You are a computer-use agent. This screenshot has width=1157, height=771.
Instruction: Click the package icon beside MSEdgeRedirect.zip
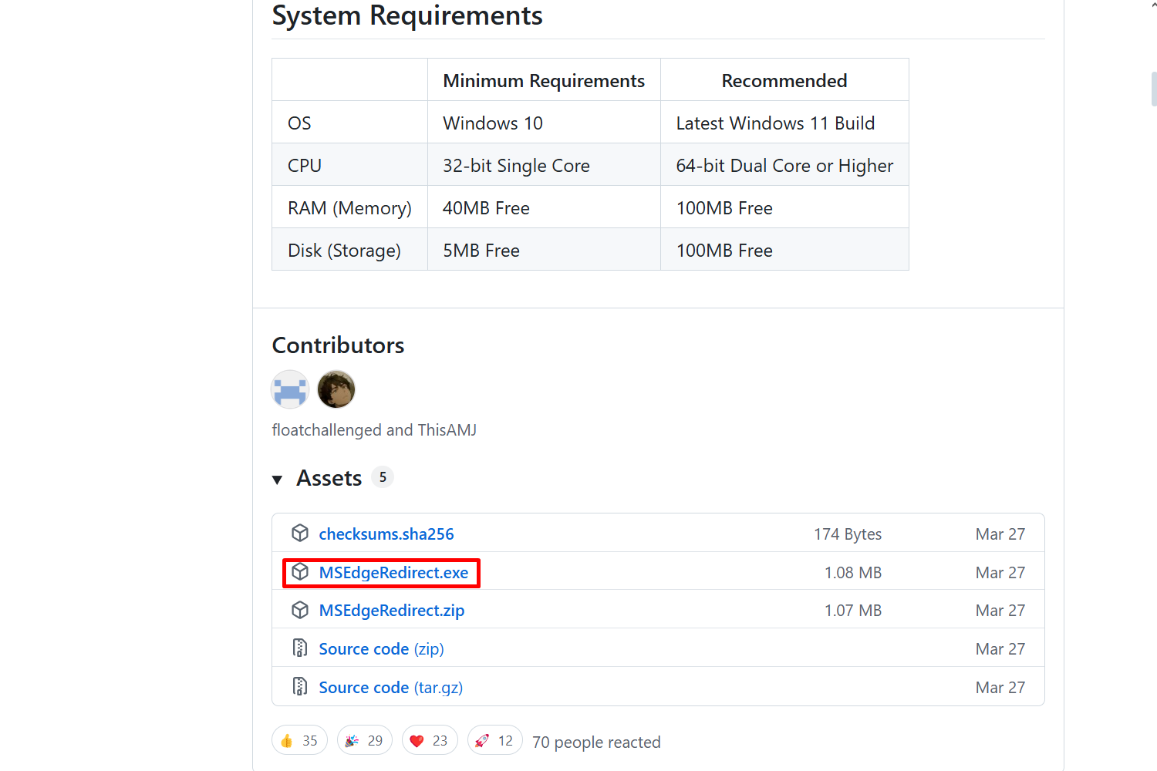(300, 610)
